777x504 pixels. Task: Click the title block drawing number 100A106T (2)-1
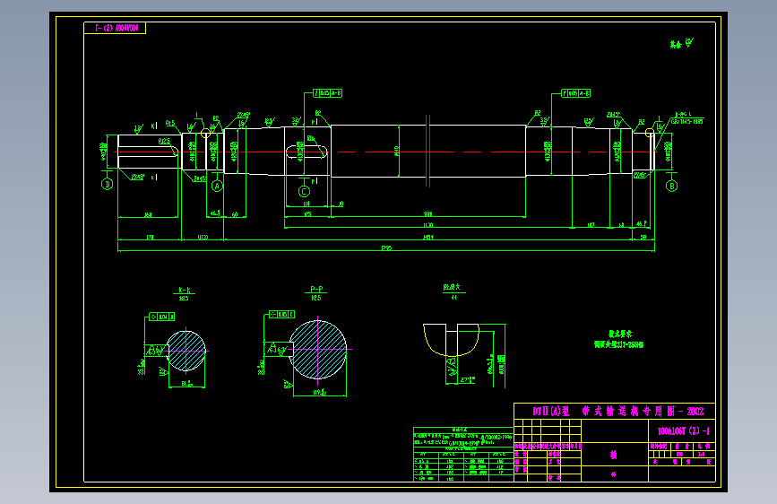[x=683, y=431]
